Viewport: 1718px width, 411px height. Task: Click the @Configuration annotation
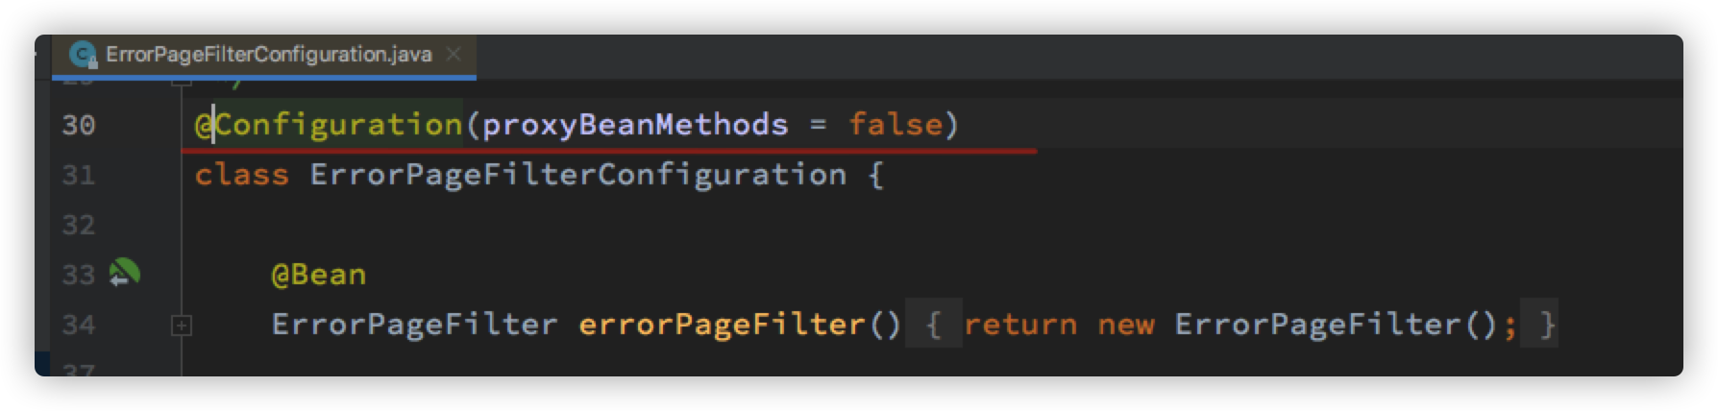coord(329,125)
